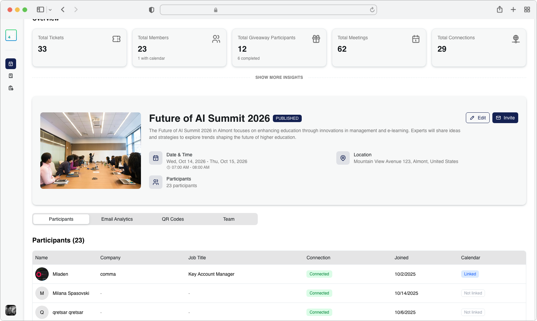
Task: Click the network icon on Total Connections card
Action: tap(516, 39)
